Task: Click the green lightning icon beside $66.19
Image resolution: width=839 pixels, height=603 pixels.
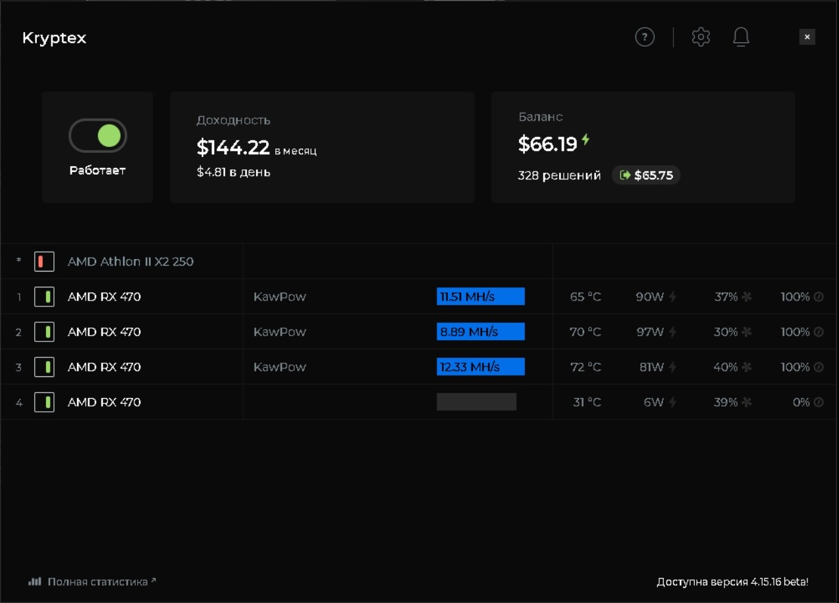Action: tap(585, 140)
